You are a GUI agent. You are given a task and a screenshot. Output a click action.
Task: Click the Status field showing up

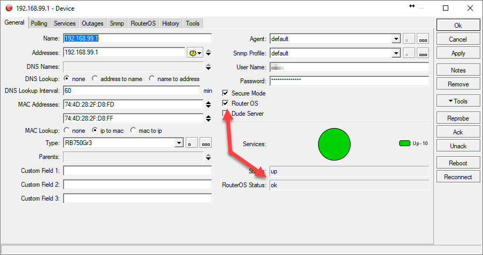(x=350, y=171)
